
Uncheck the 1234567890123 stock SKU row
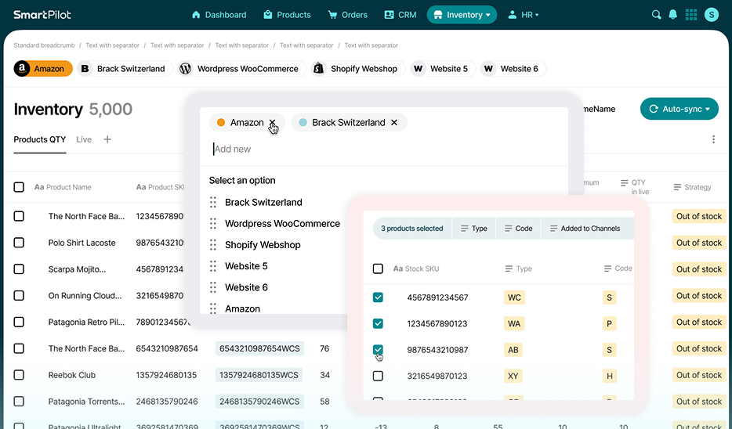click(x=378, y=323)
